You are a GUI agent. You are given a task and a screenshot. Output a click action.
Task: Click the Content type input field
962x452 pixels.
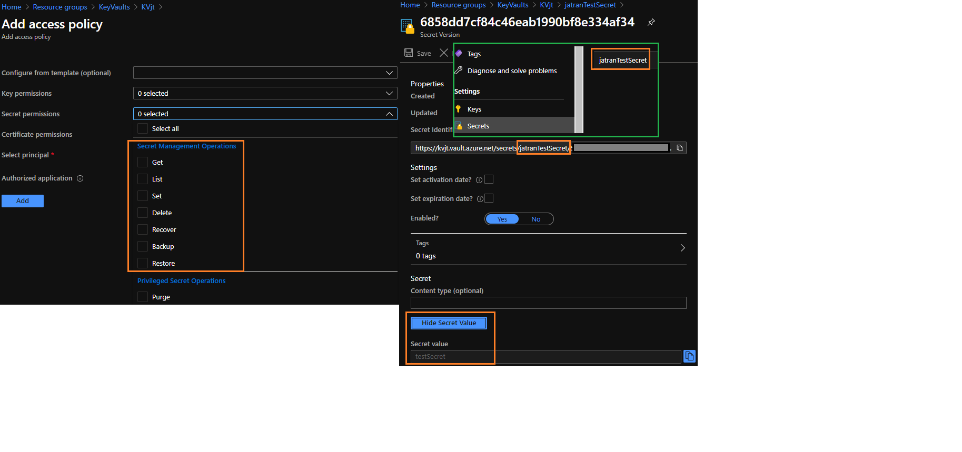point(549,303)
